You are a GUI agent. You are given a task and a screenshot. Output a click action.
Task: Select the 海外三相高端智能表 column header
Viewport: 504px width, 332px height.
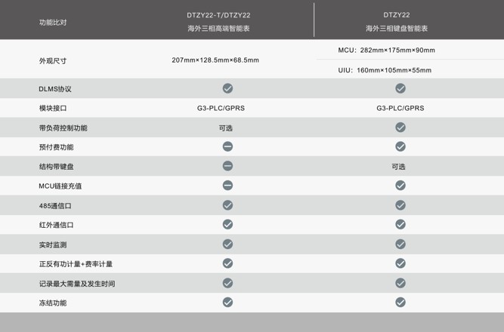pyautogui.click(x=218, y=29)
